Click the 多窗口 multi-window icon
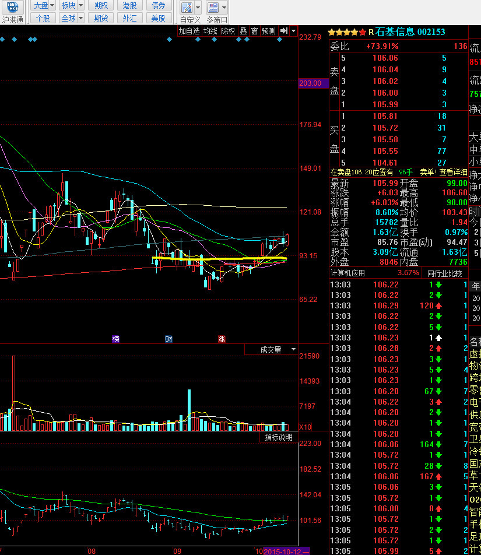 213,8
